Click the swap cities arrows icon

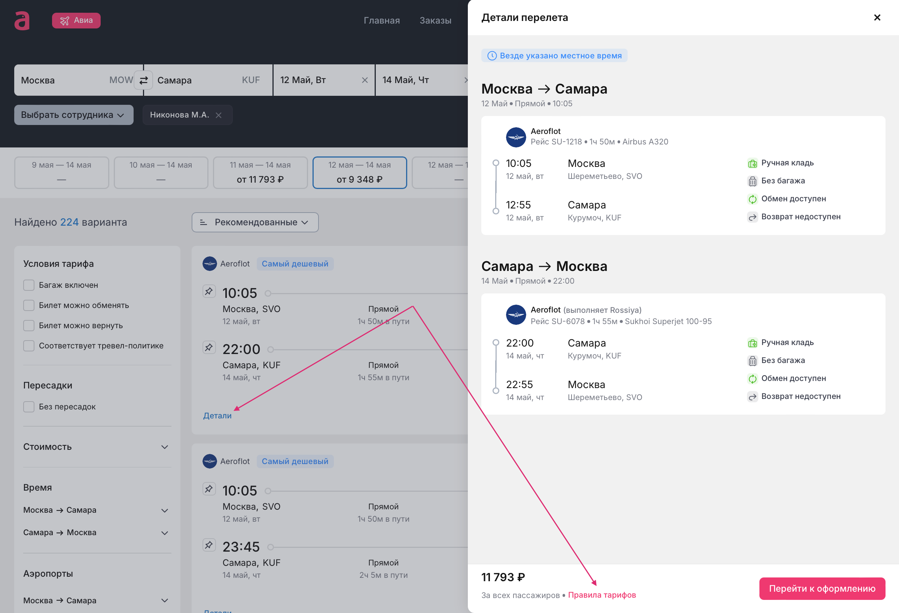[x=143, y=80]
